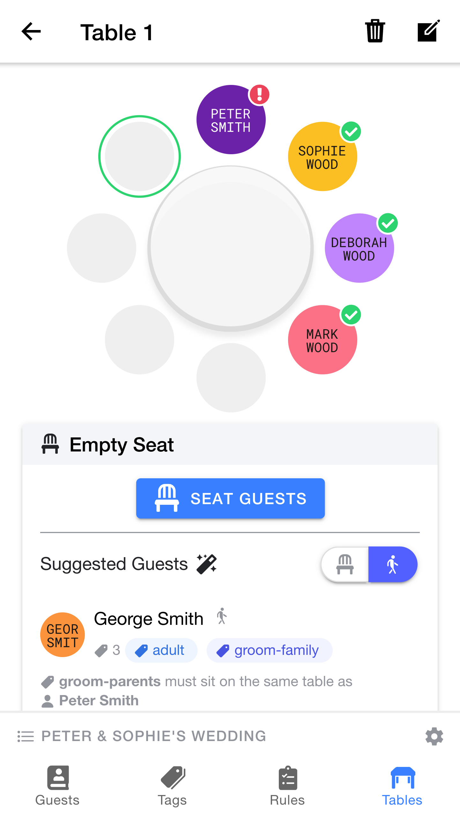Switch suggestions to unseated walking guests

393,564
